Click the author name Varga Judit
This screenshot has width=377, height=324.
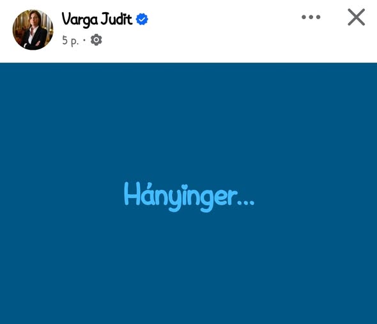tap(97, 19)
